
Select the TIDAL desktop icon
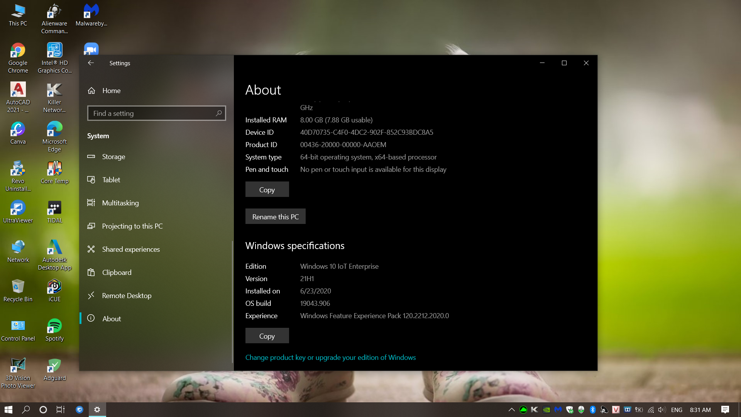click(54, 212)
